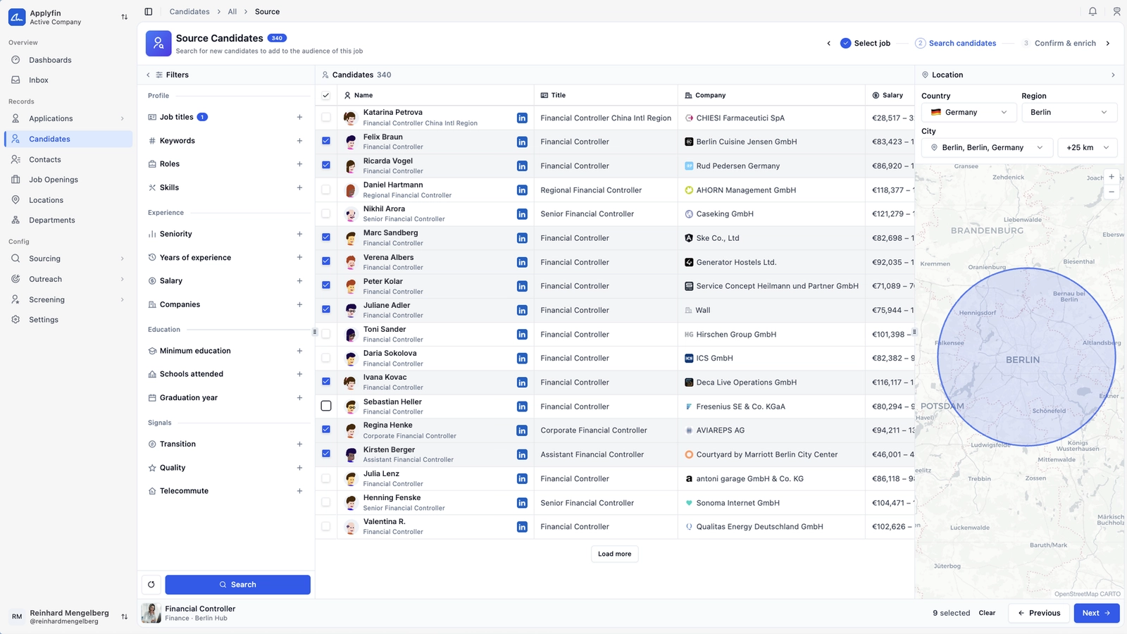This screenshot has height=634, width=1127.
Task: Go to the Previous step
Action: (x=1039, y=613)
